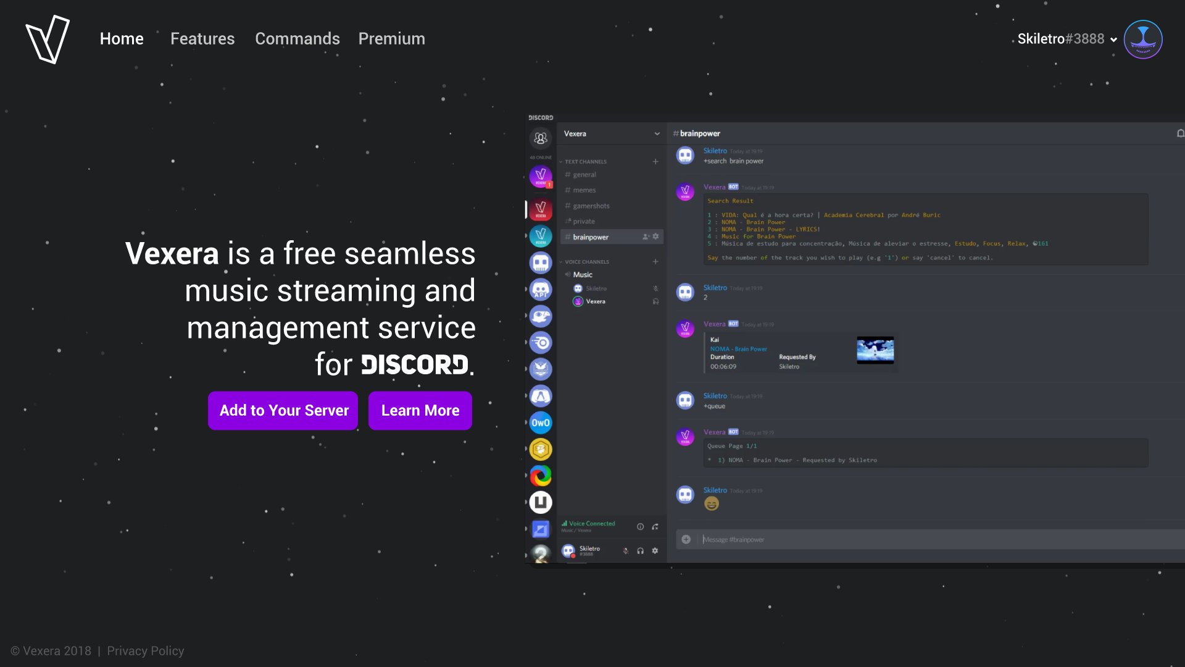Viewport: 1185px width, 667px height.
Task: Click the notification bell in the brainpower header
Action: pyautogui.click(x=1179, y=133)
